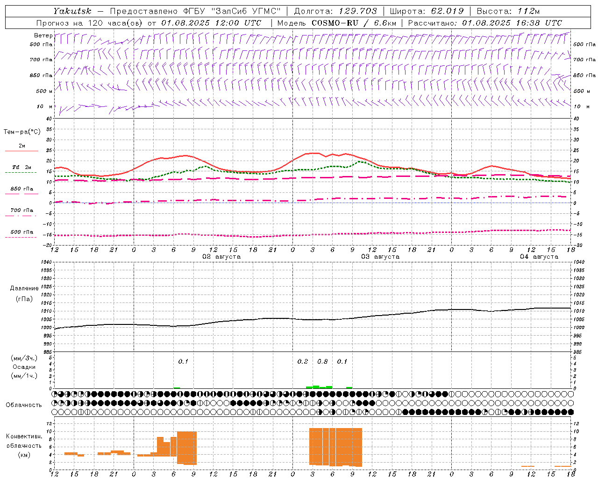Click the 0.2 precipitation amount value
This screenshot has width=598, height=478.
pos(303,361)
